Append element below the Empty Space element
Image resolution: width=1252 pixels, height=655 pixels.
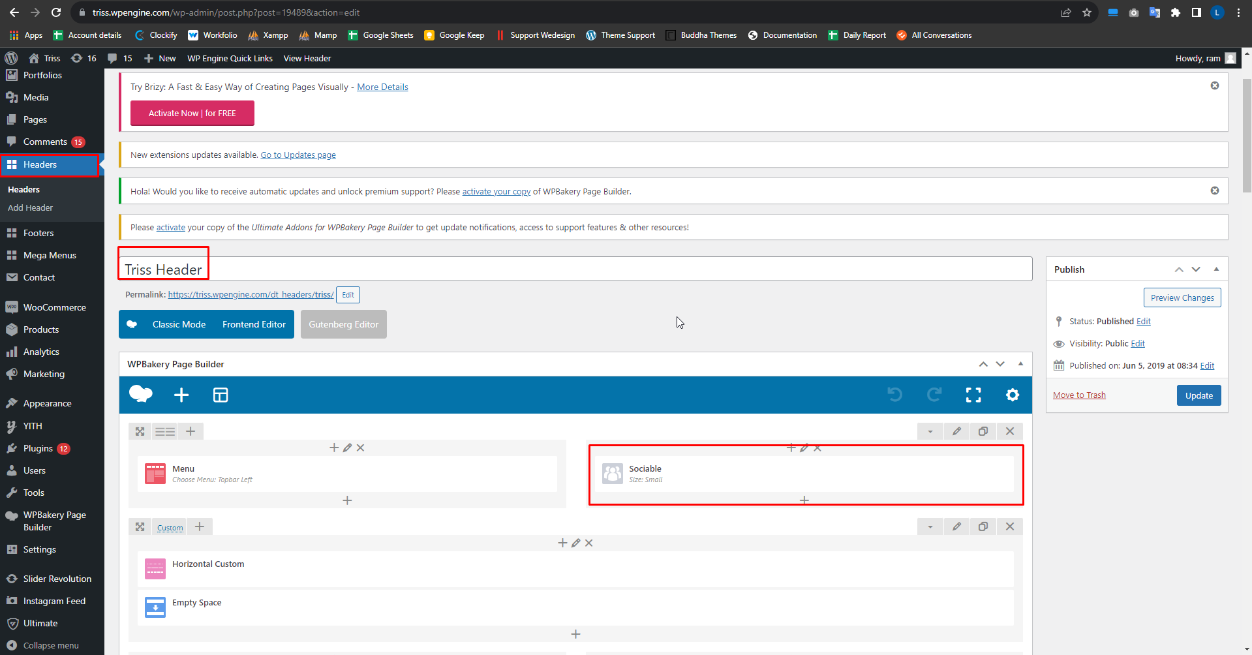tap(575, 634)
